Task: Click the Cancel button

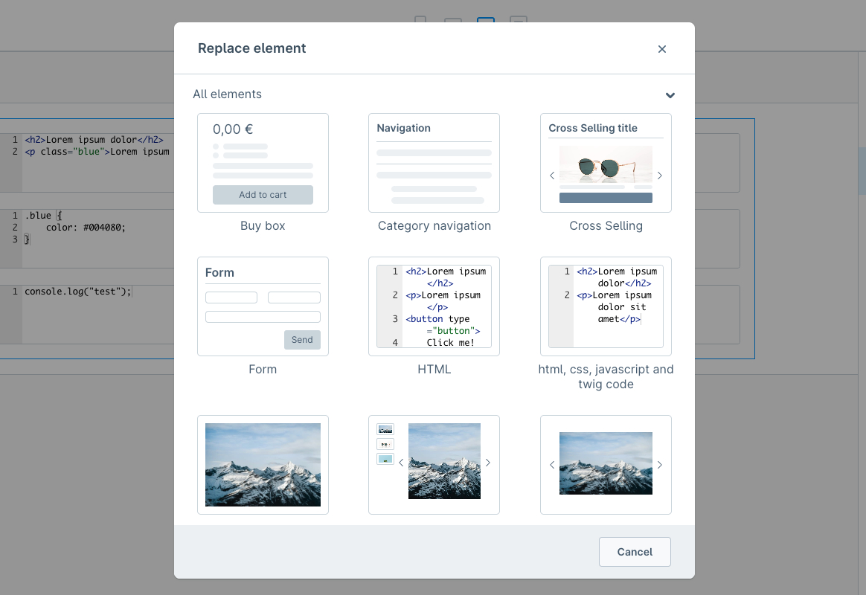Action: pyautogui.click(x=635, y=552)
